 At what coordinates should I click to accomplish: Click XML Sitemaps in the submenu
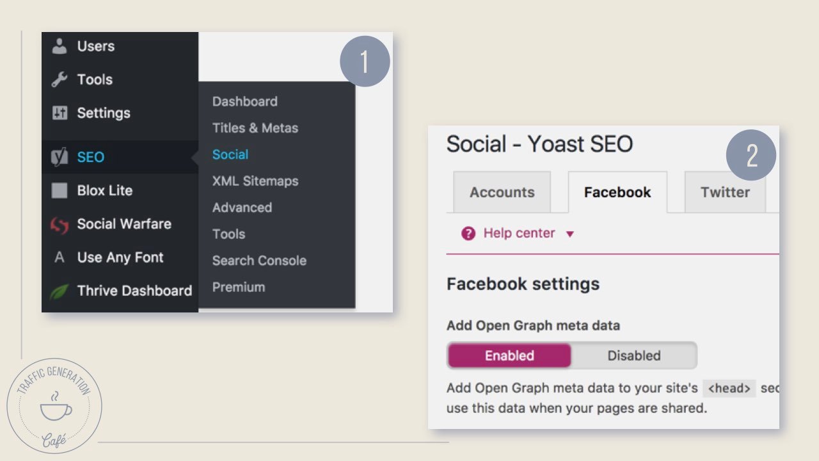pos(255,181)
